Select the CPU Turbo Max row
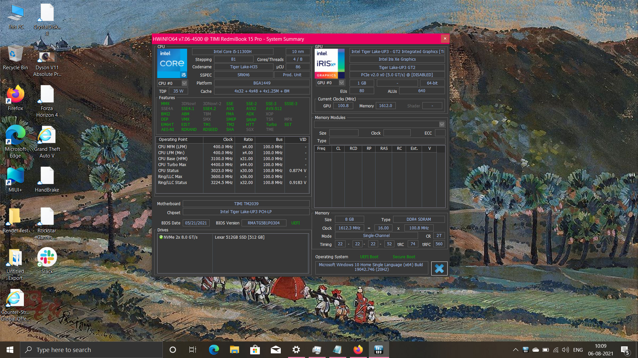 232,165
